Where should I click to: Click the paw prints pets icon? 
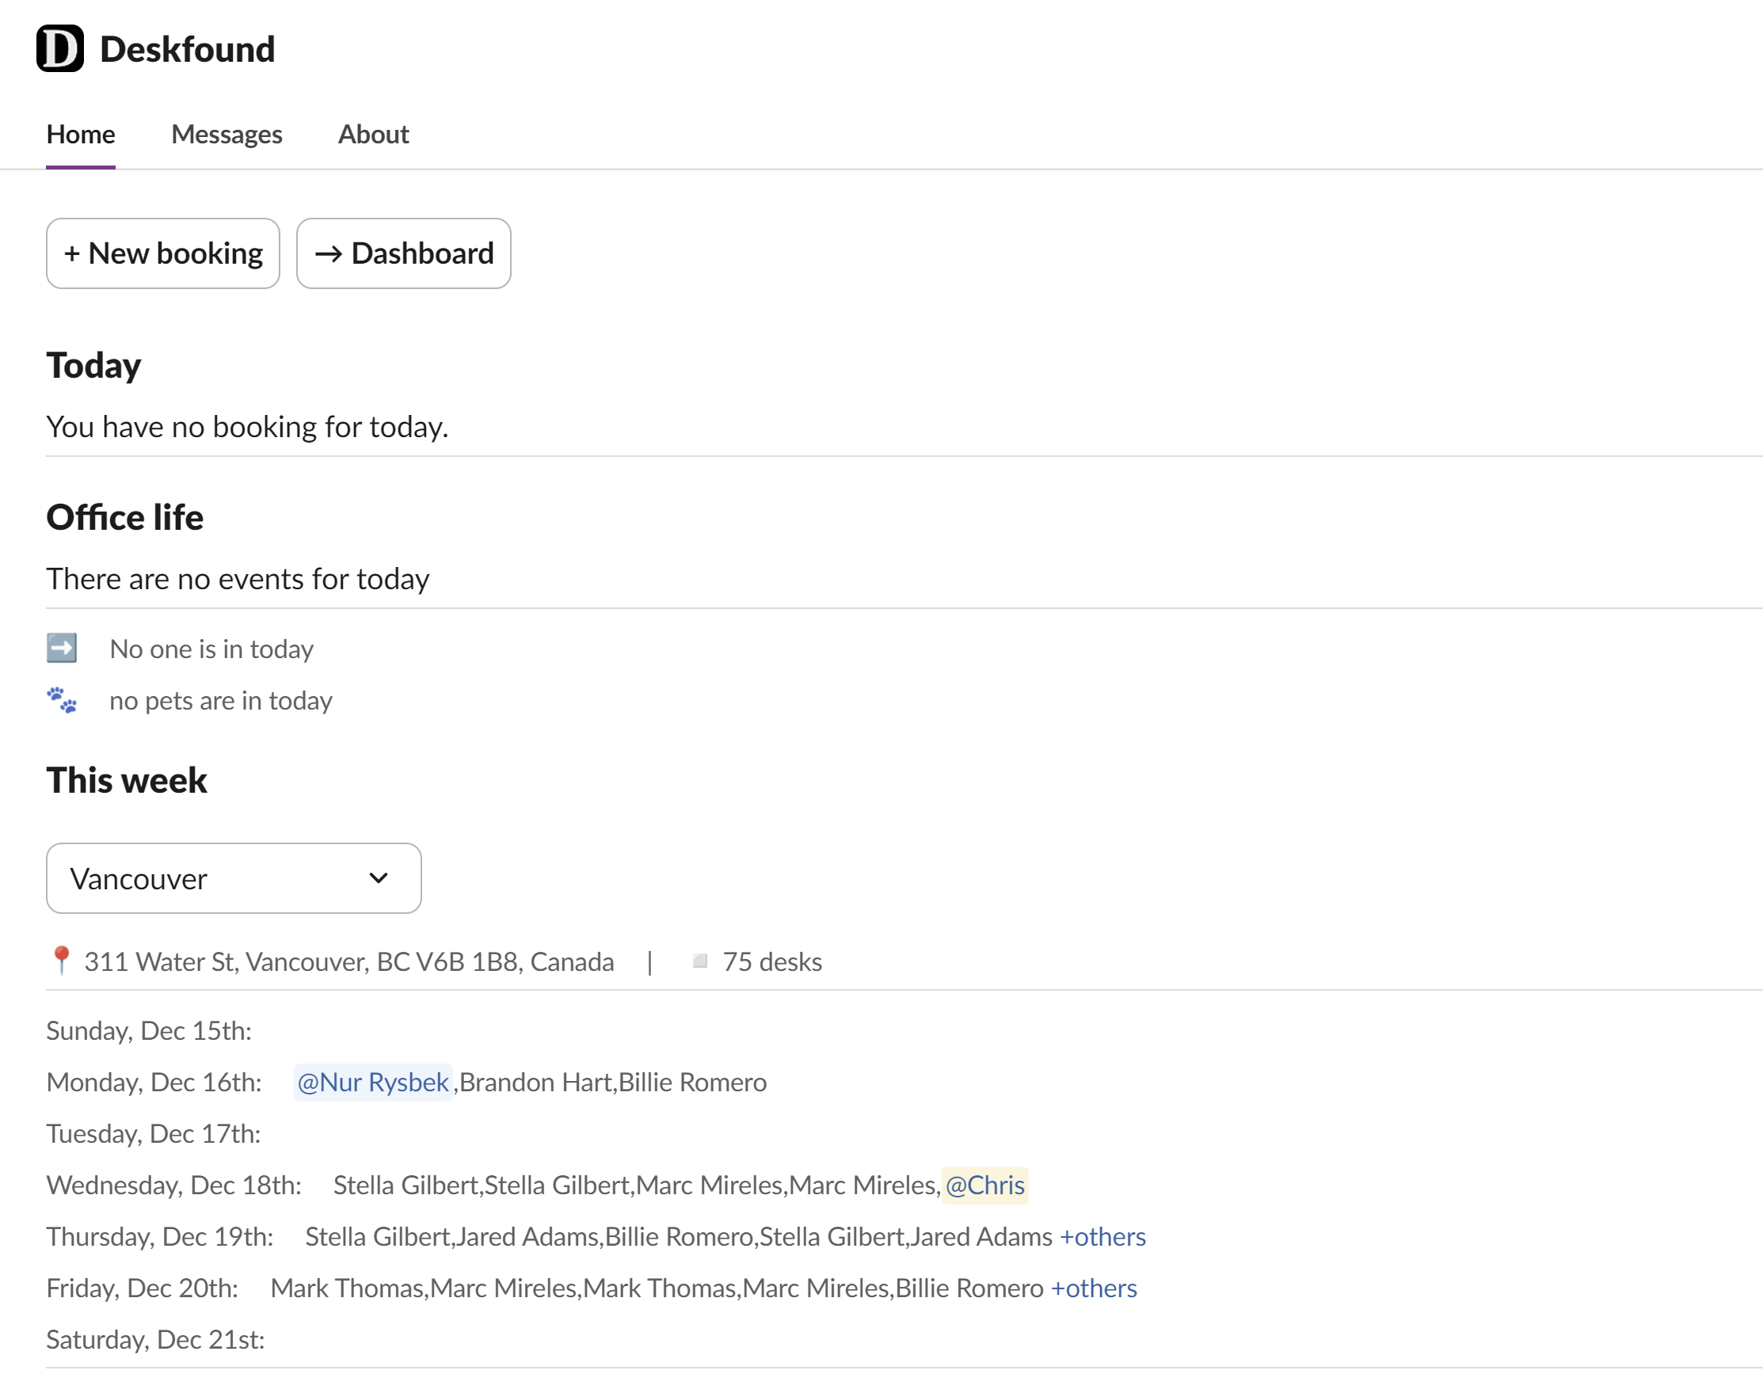[x=61, y=700]
